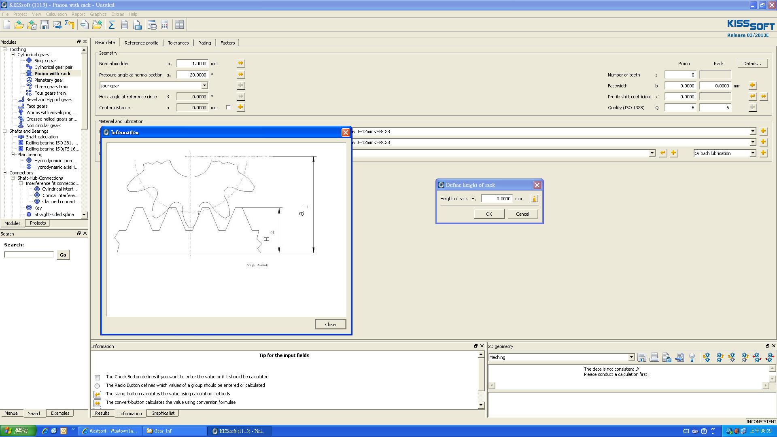
Task: Click the Sigma with yellow arrow toolbar icon
Action: click(x=70, y=25)
